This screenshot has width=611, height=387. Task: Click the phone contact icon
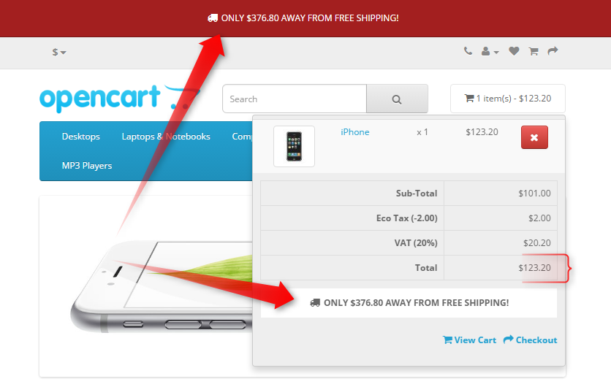[468, 51]
